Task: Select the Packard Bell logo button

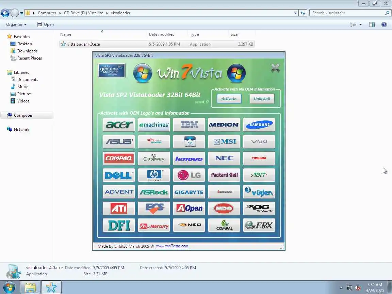Action: (224, 175)
